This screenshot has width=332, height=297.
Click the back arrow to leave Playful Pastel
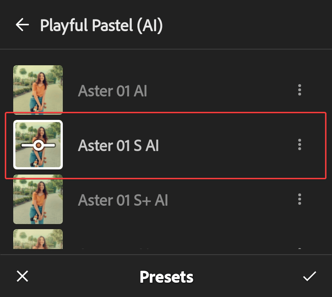point(22,25)
